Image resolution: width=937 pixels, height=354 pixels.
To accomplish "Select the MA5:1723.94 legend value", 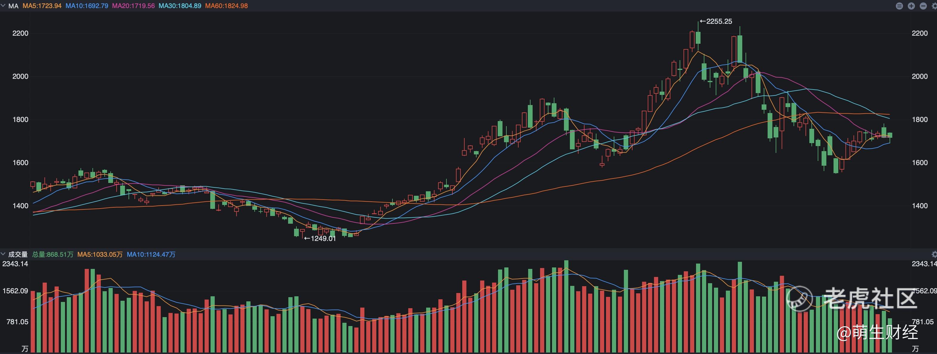I will tap(42, 6).
